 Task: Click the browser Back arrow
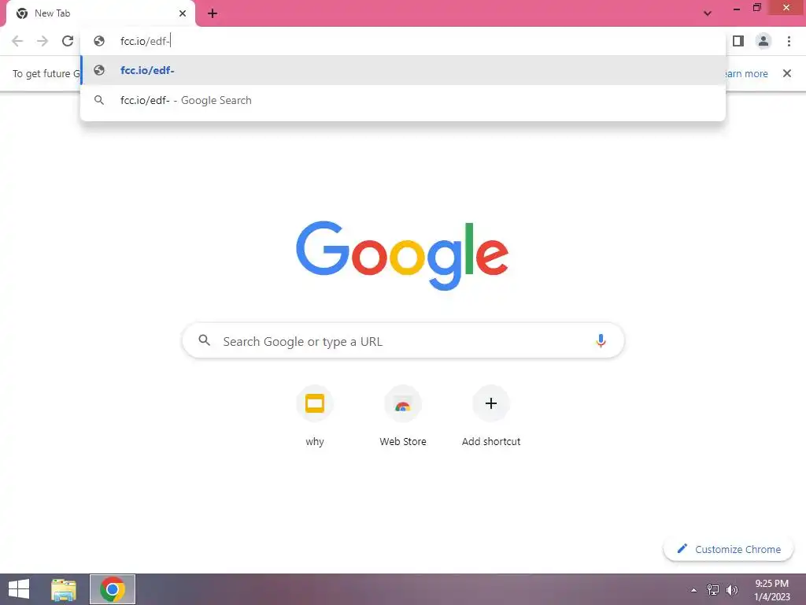17,41
